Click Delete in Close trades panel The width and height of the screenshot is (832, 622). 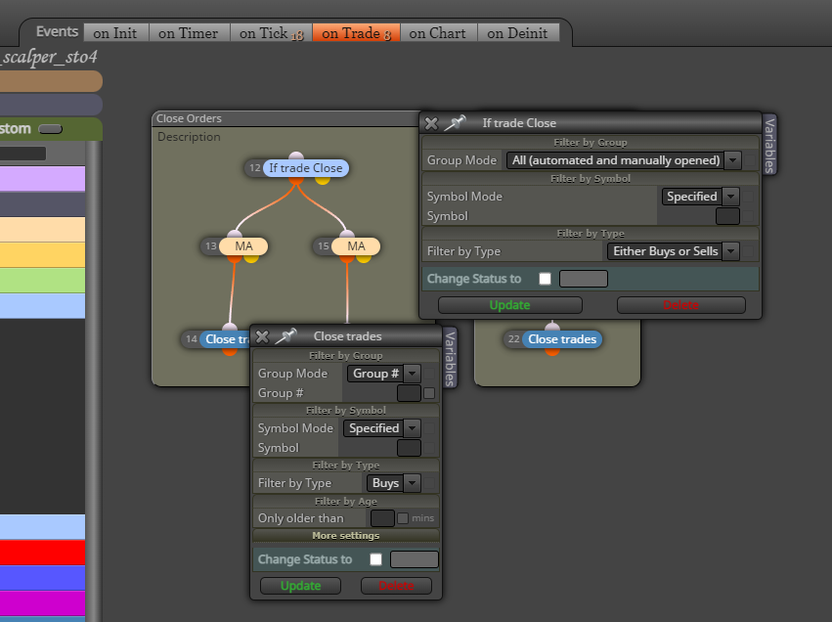click(396, 586)
